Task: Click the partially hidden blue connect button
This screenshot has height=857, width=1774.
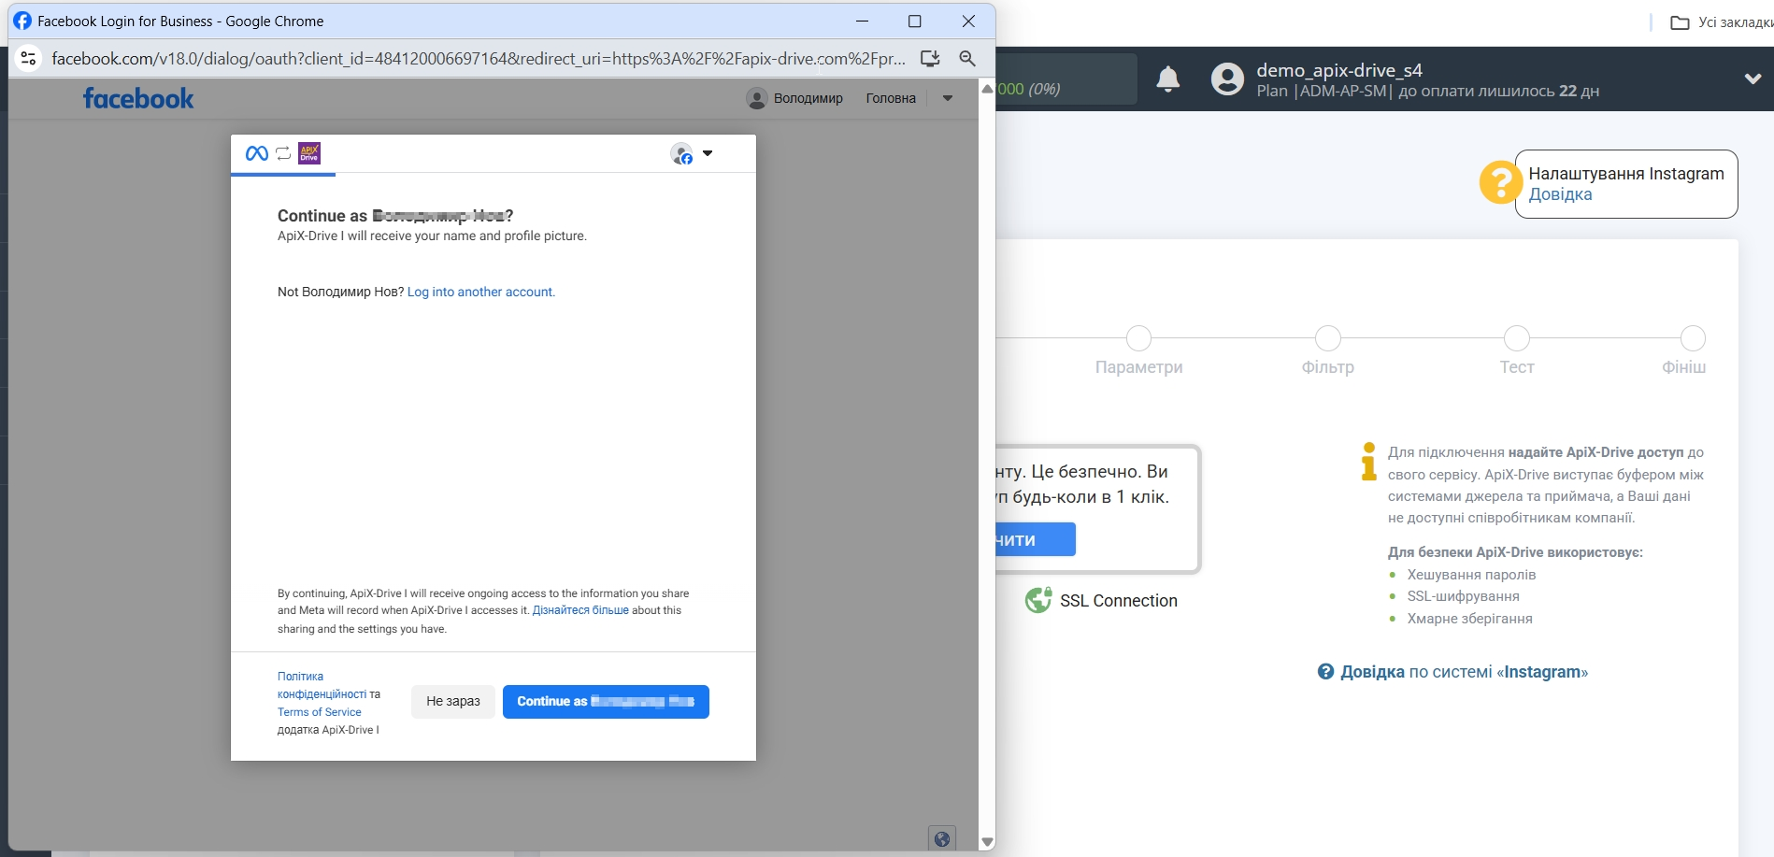Action: tap(1036, 540)
